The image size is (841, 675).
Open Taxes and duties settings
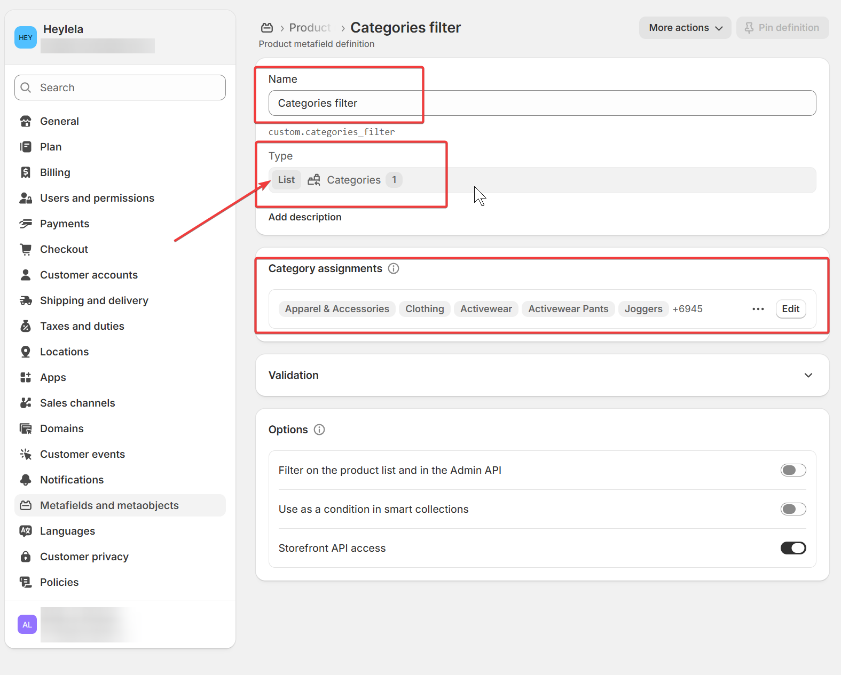click(x=120, y=326)
